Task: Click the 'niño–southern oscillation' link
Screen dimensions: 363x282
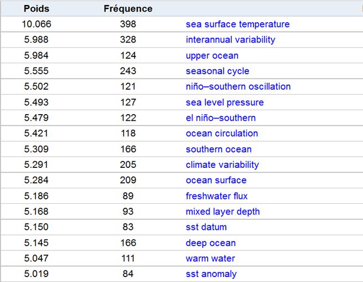Action: coord(238,86)
